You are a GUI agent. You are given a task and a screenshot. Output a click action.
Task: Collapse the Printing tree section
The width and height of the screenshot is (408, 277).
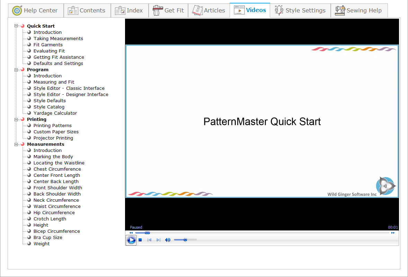(x=16, y=120)
